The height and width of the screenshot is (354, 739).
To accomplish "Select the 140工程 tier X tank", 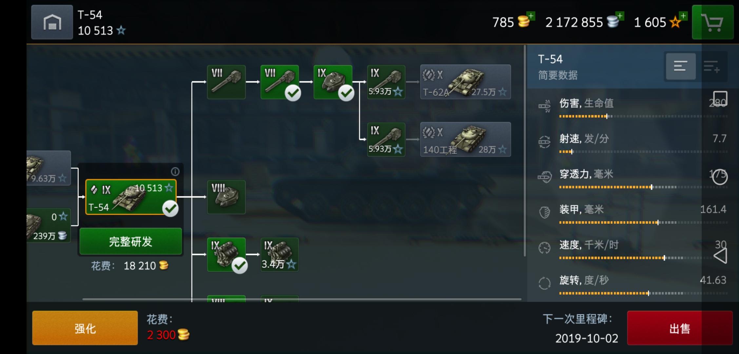I will pyautogui.click(x=465, y=139).
